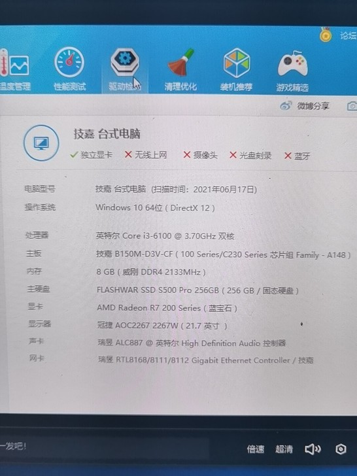Click the 独立显卡 green checkmark
This screenshot has width=357, height=476.
pyautogui.click(x=74, y=155)
